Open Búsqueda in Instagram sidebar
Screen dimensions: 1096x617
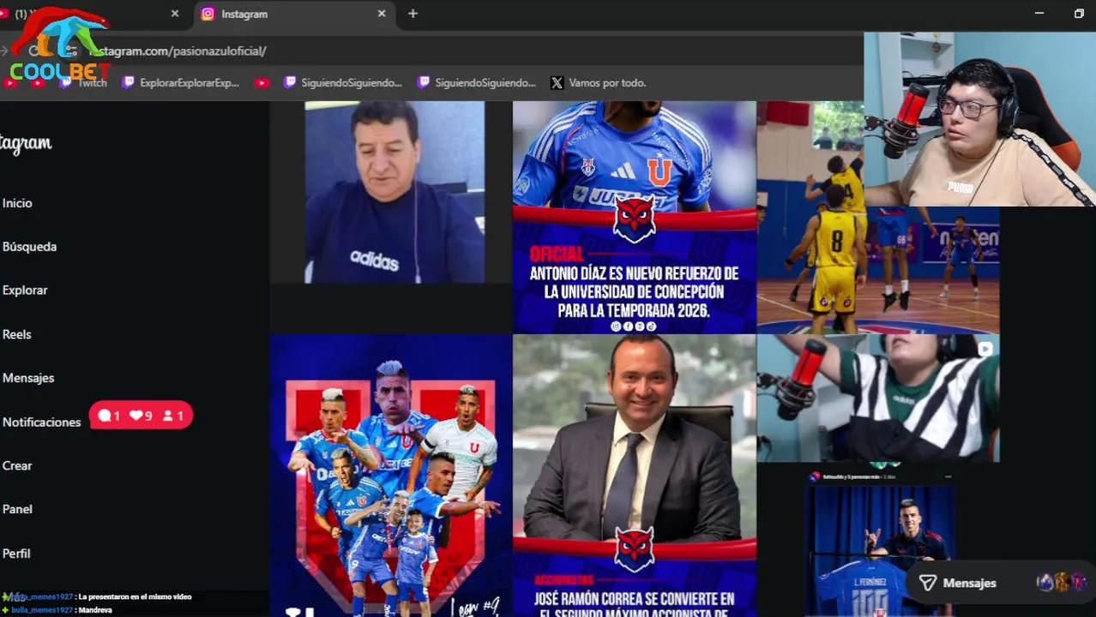coord(29,247)
